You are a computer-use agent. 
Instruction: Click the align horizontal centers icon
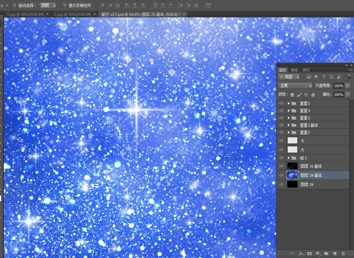pos(135,5)
